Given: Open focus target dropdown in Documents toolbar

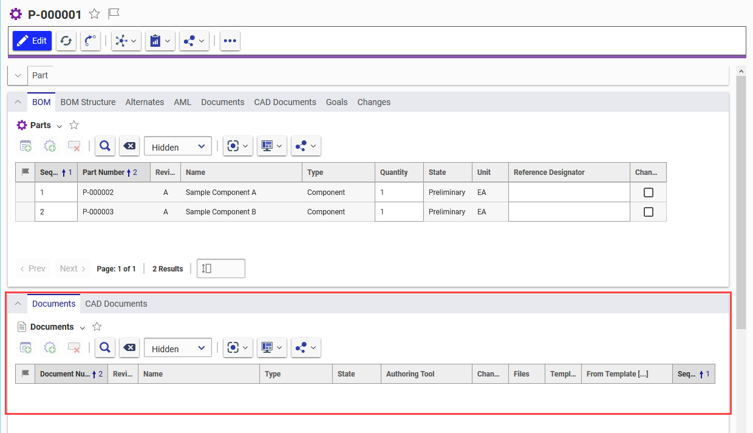Looking at the screenshot, I should coord(238,347).
